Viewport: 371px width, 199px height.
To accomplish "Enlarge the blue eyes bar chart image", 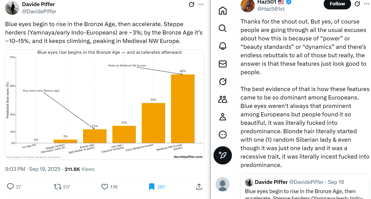I will (105, 104).
